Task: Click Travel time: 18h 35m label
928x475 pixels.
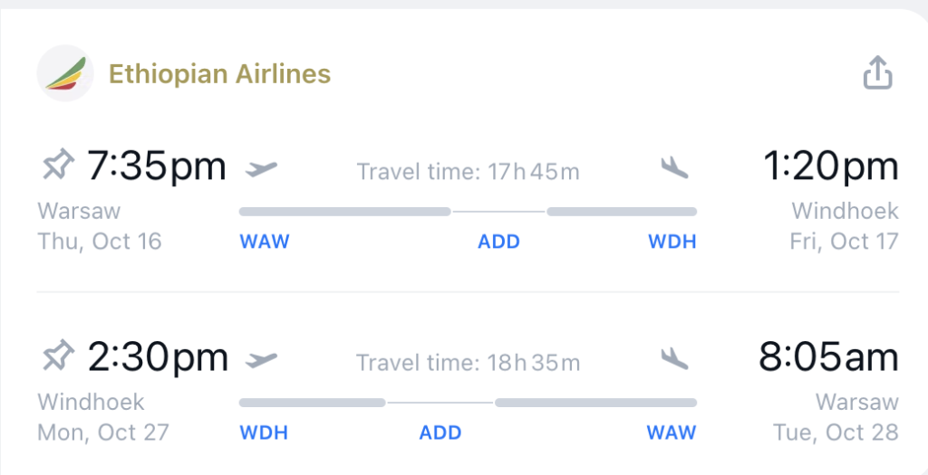Action: [x=469, y=363]
